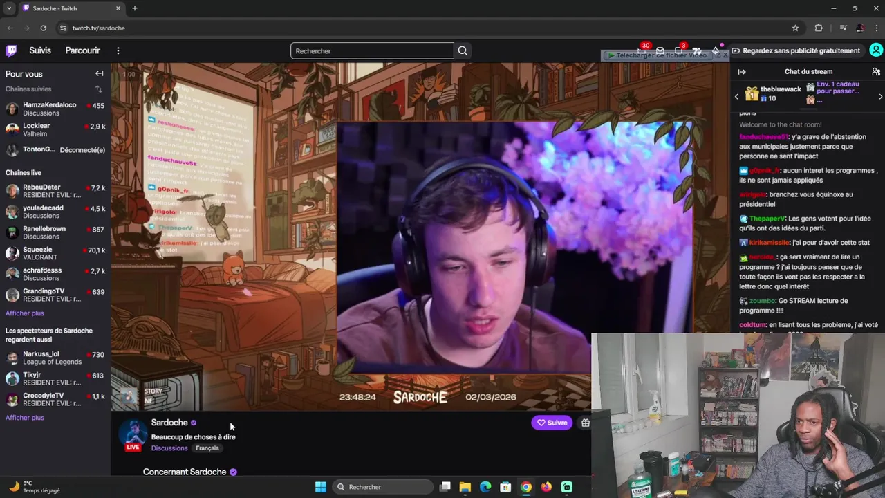Image resolution: width=885 pixels, height=498 pixels.
Task: Open the weather widget on taskbar
Action: (35, 487)
